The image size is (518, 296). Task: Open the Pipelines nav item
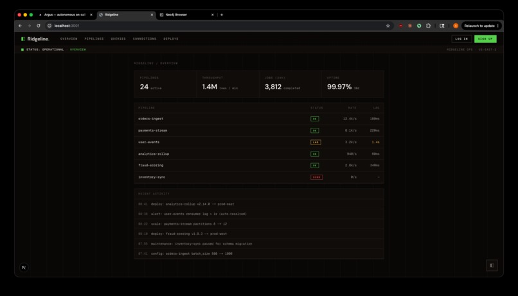94,39
